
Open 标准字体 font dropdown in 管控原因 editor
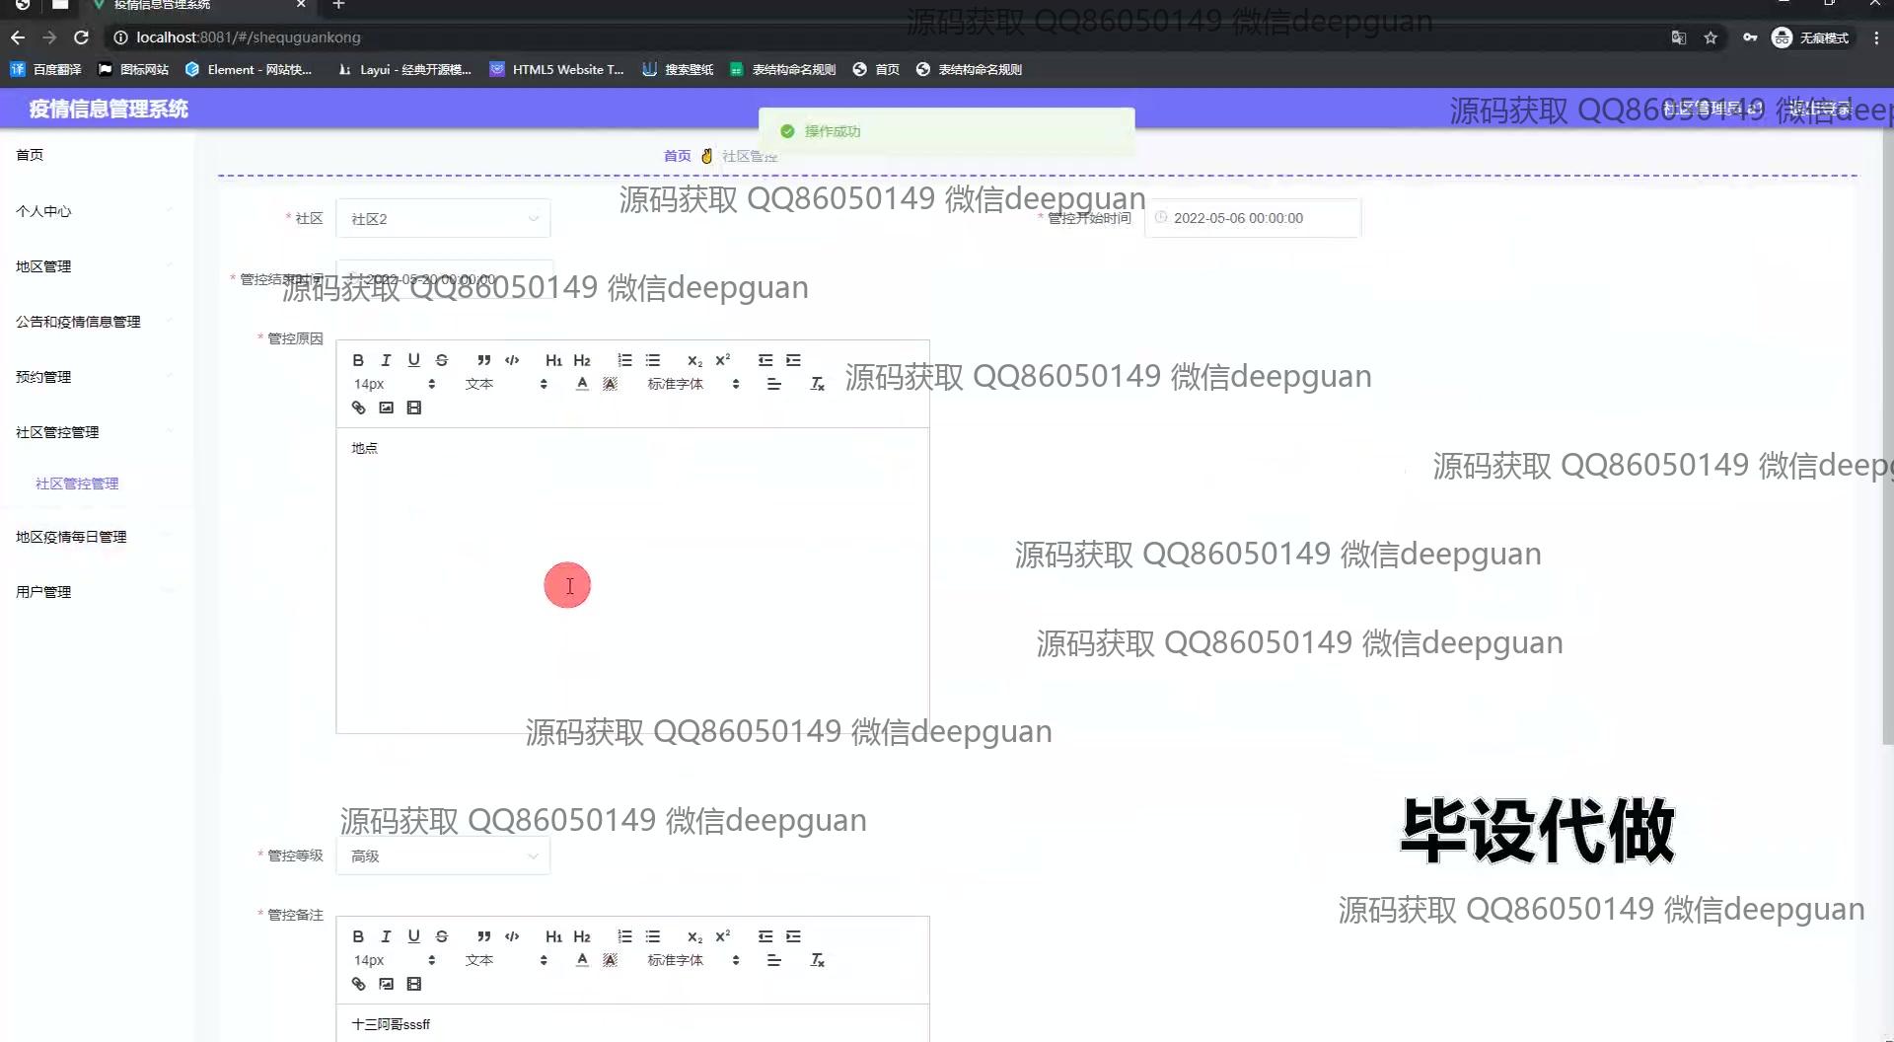693,384
